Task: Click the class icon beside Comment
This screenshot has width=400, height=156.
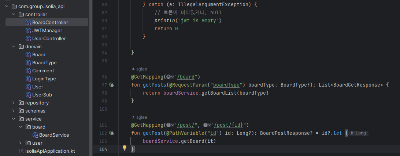Action: tap(28, 71)
